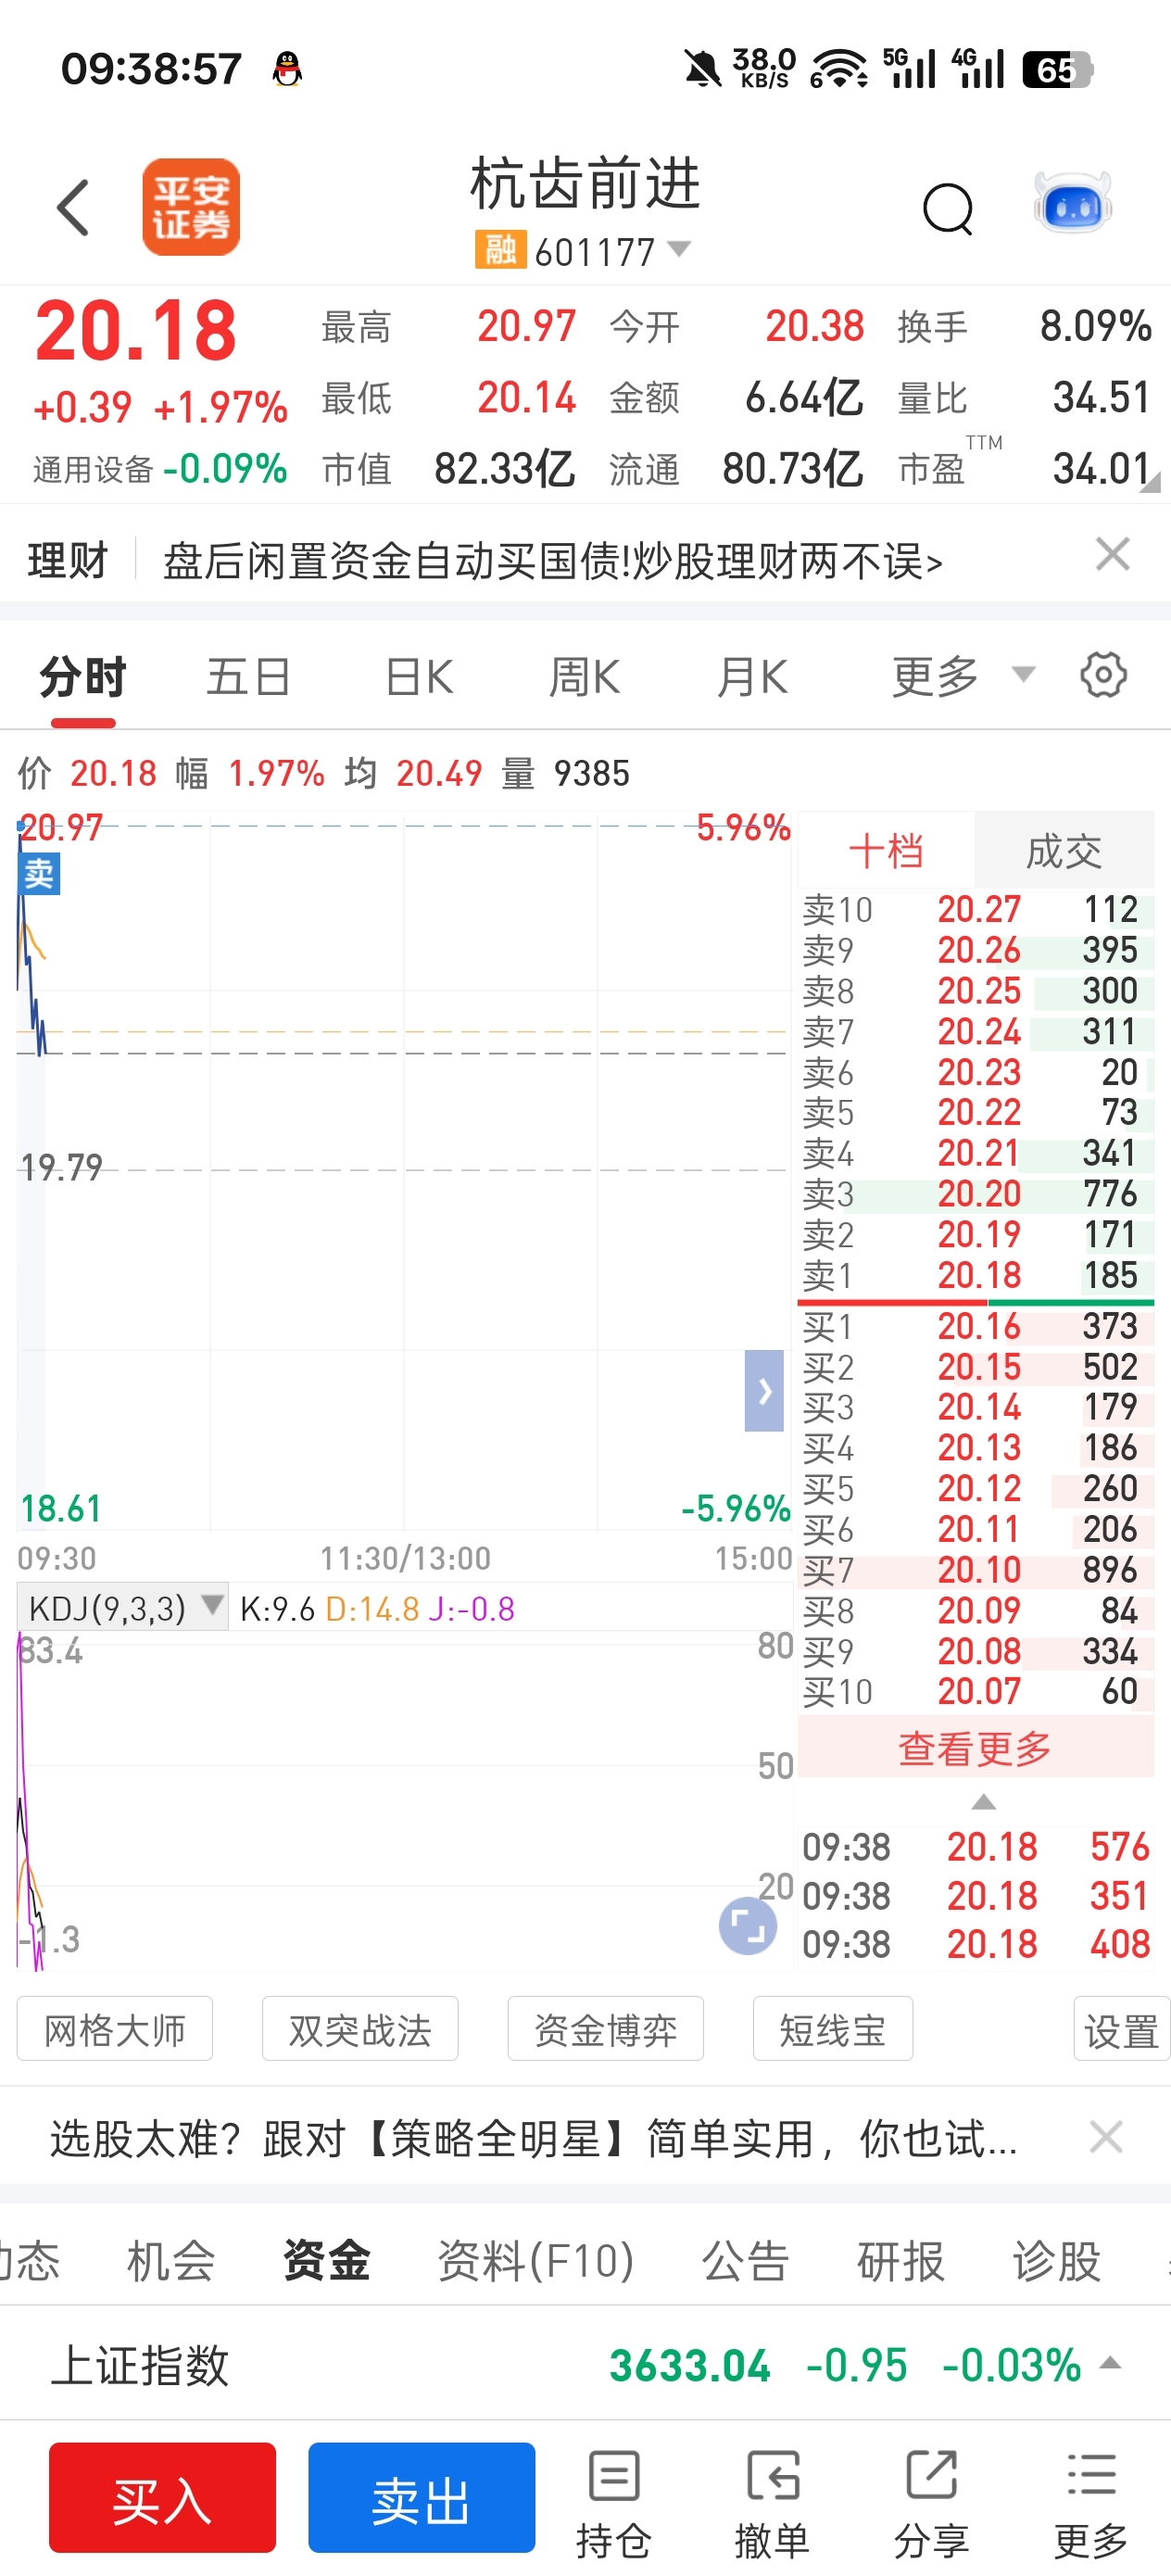Open 网格大师 tool
The image size is (1171, 2576).
(x=115, y=2030)
